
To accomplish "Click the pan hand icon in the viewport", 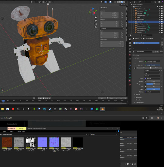I will tap(96, 21).
